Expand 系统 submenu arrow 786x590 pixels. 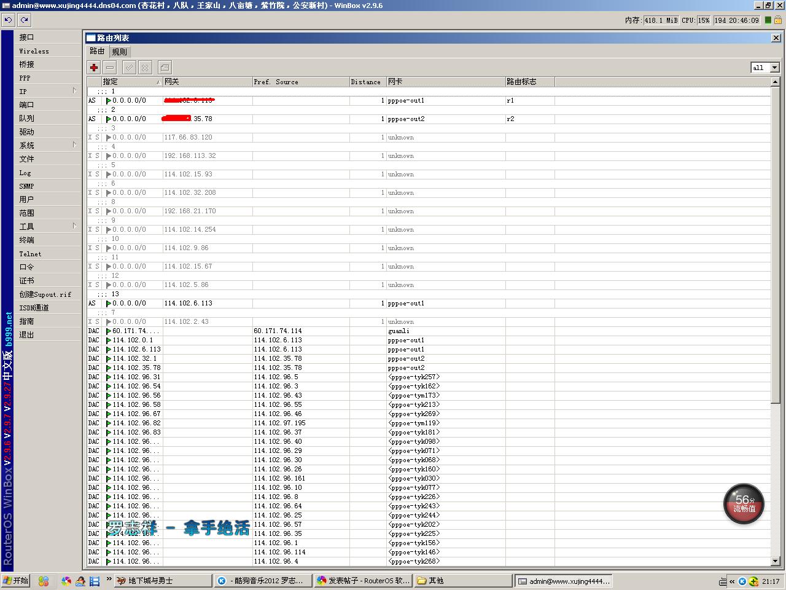point(75,145)
